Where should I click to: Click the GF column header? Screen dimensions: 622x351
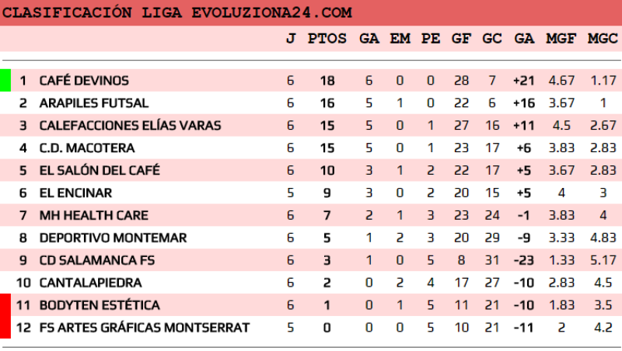(461, 38)
